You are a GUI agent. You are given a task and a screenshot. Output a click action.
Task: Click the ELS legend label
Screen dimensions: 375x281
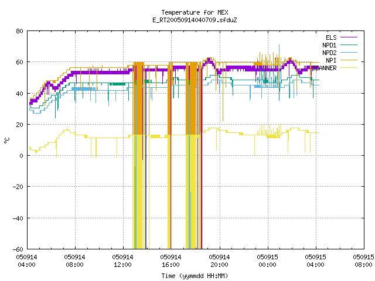[x=331, y=37]
